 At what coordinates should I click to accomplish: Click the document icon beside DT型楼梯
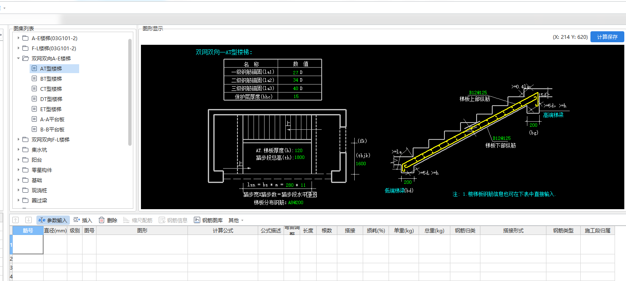(x=35, y=99)
